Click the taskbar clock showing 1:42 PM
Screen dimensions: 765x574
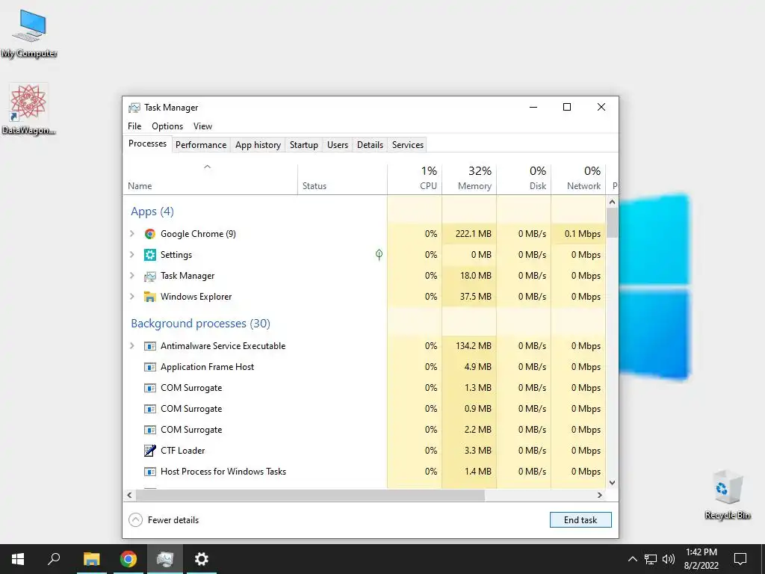[701, 559]
